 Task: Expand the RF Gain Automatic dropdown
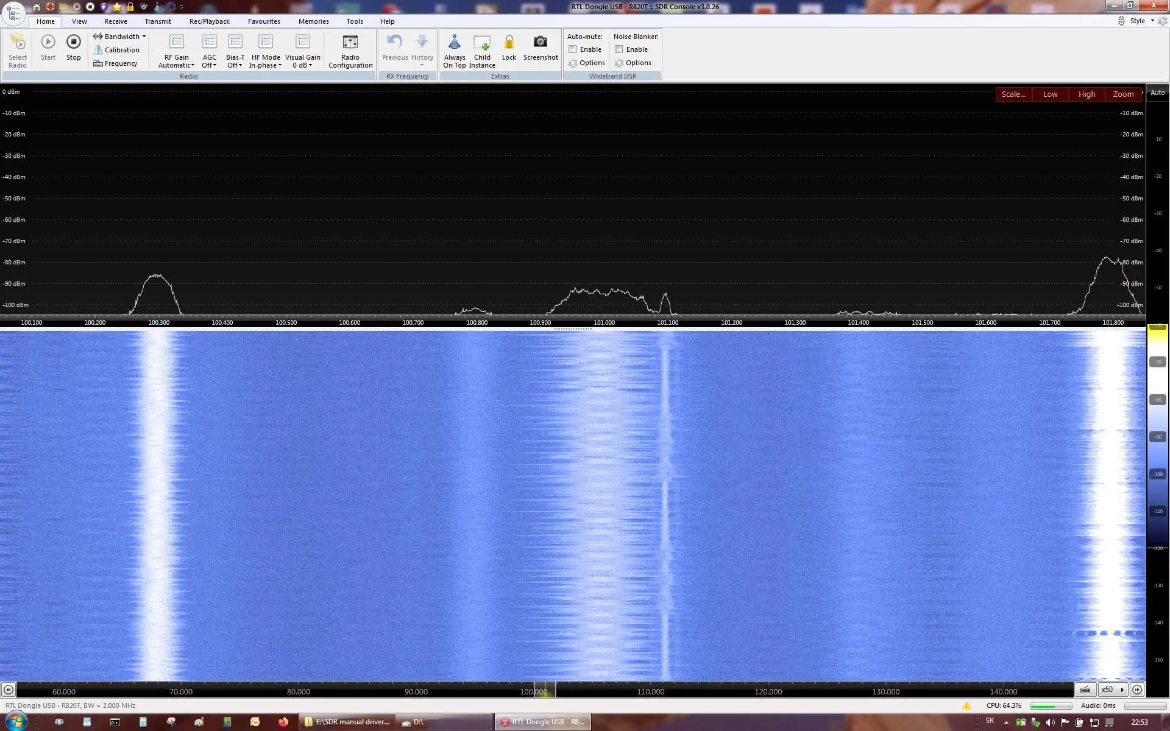[176, 65]
